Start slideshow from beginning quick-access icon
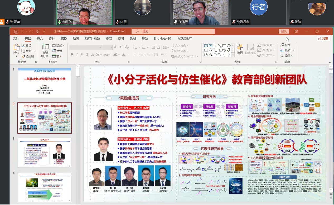The width and height of the screenshot is (334, 205). 37,31
